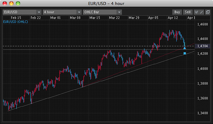Zoom the window with the green button
Image resolution: width=213 pixels, height=124 pixels.
18,3
